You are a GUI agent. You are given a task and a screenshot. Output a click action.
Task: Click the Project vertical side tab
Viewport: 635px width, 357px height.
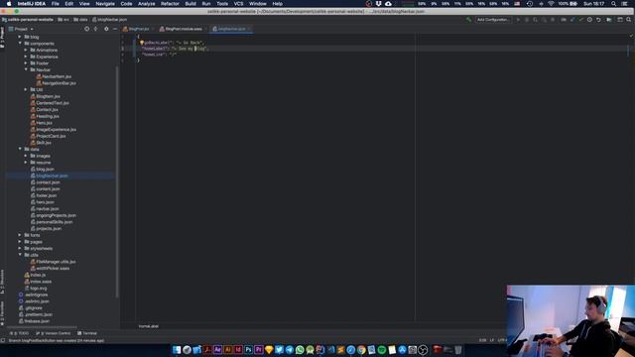pyautogui.click(x=2, y=38)
